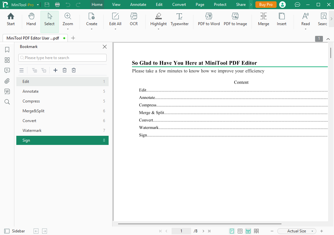Image resolution: width=334 pixels, height=235 pixels.
Task: Open the Merge tool
Action: pyautogui.click(x=263, y=20)
